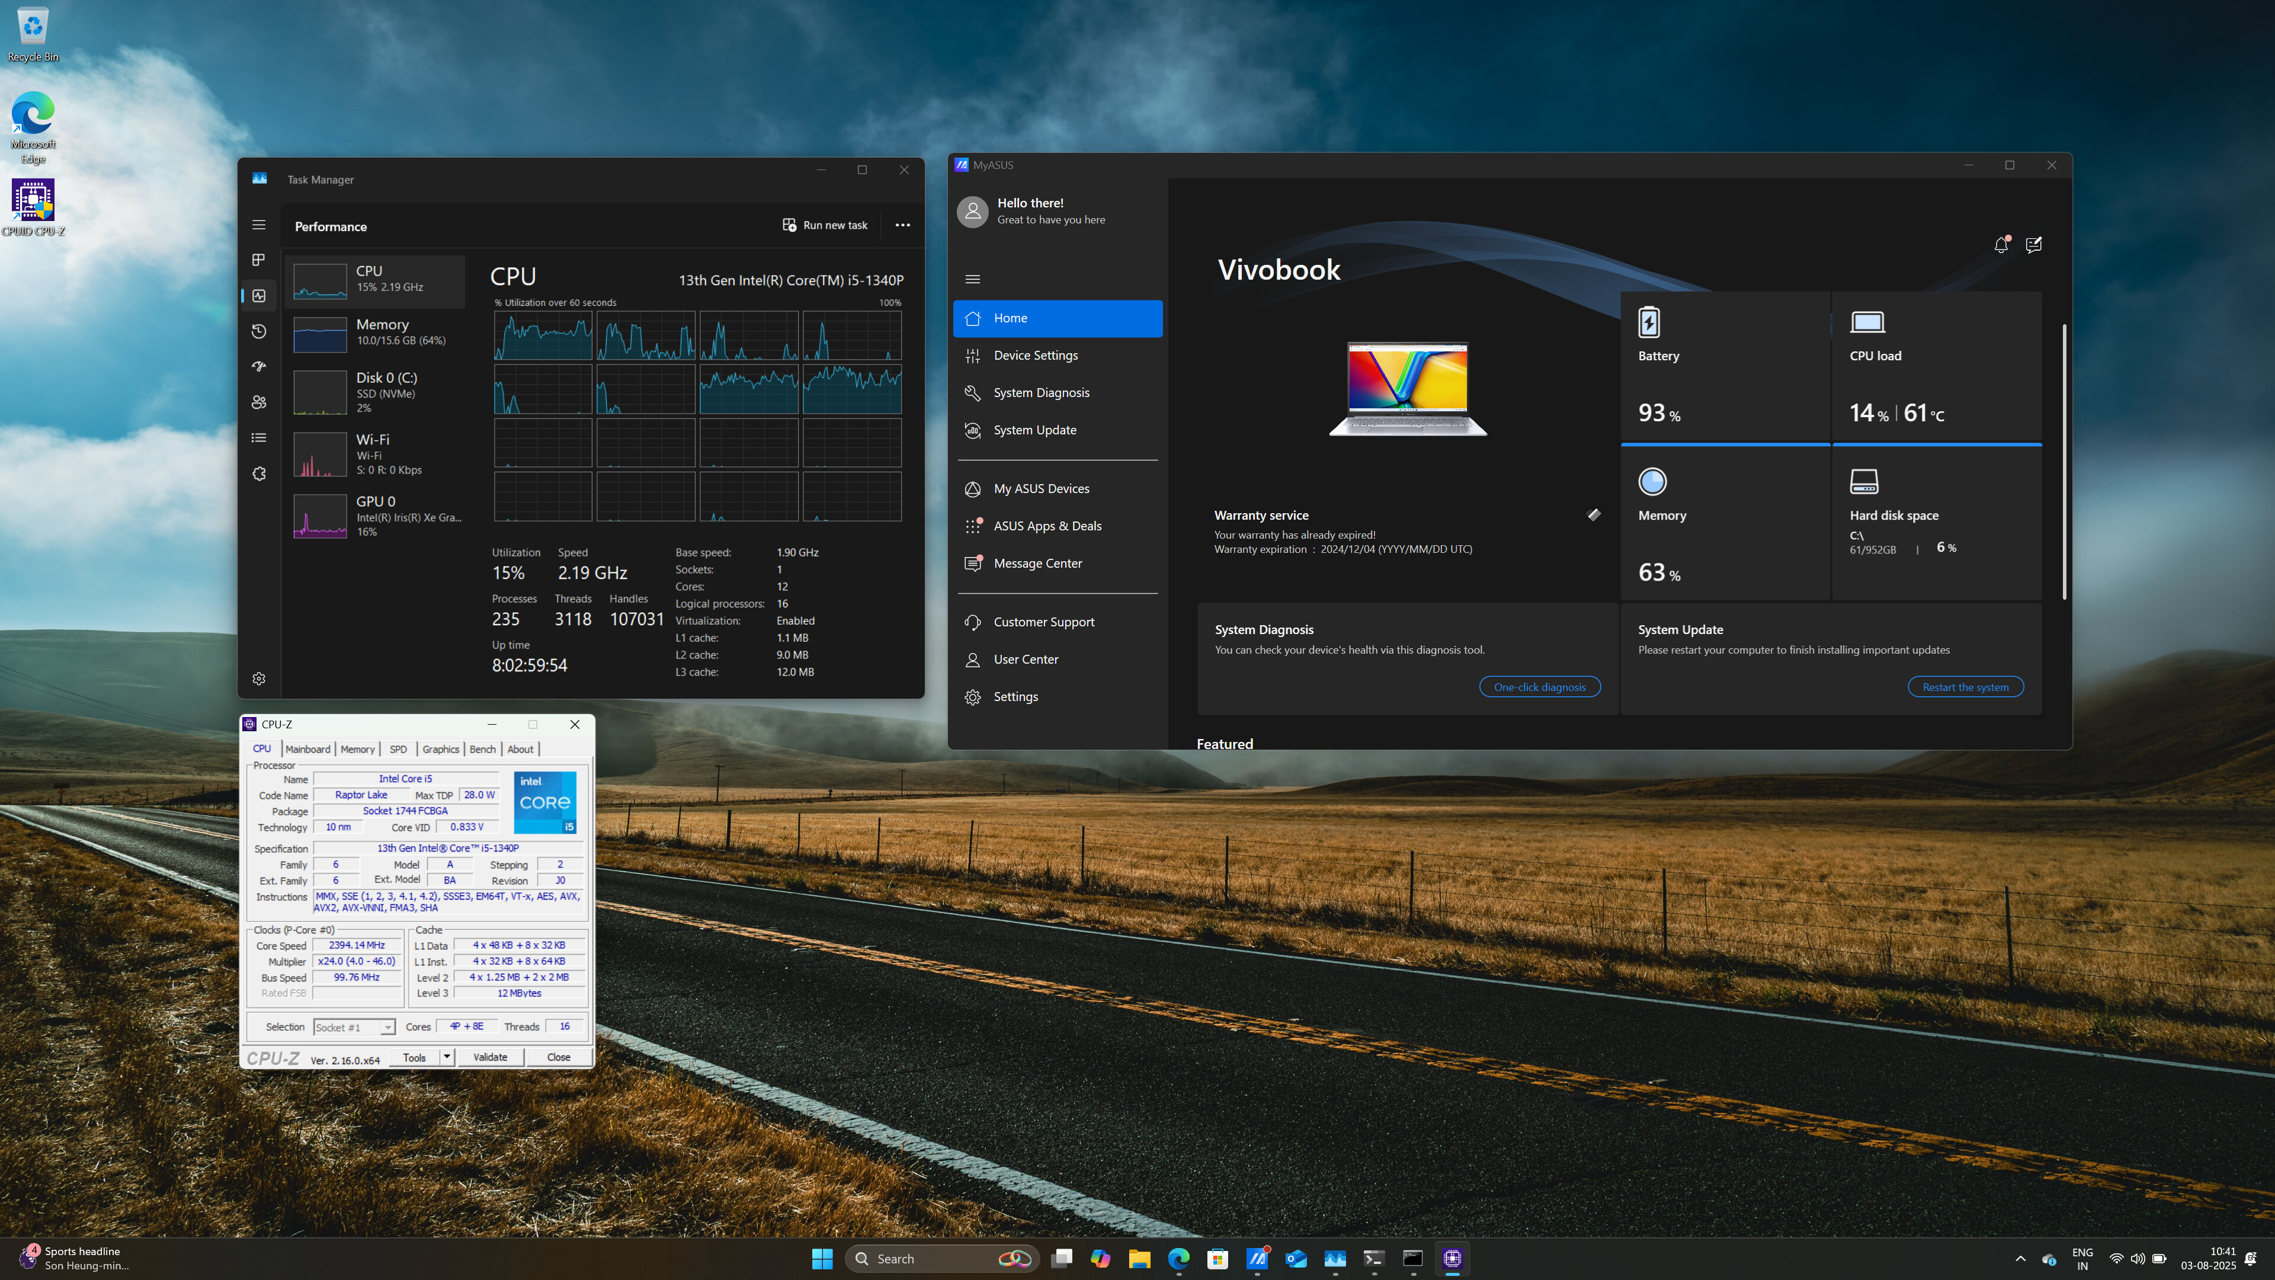The height and width of the screenshot is (1280, 2275).
Task: Switch to Mainboard tab in CPU-Z
Action: 308,749
